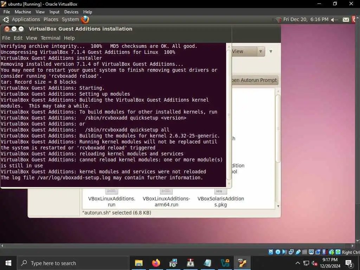This screenshot has height=270, width=360.
Task: Open the Windows Start menu
Action: point(8,263)
